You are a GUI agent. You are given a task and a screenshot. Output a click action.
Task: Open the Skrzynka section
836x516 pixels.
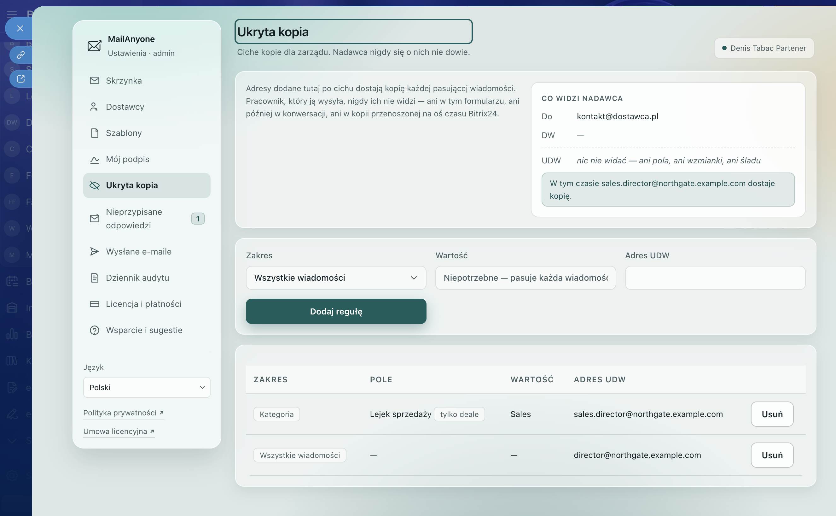tap(147, 80)
